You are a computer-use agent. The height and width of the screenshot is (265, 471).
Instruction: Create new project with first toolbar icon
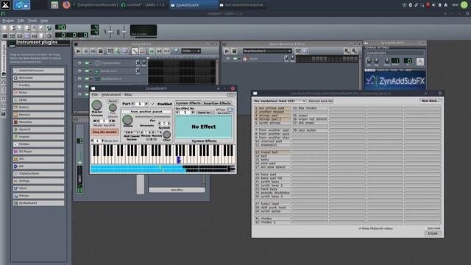(x=5, y=28)
